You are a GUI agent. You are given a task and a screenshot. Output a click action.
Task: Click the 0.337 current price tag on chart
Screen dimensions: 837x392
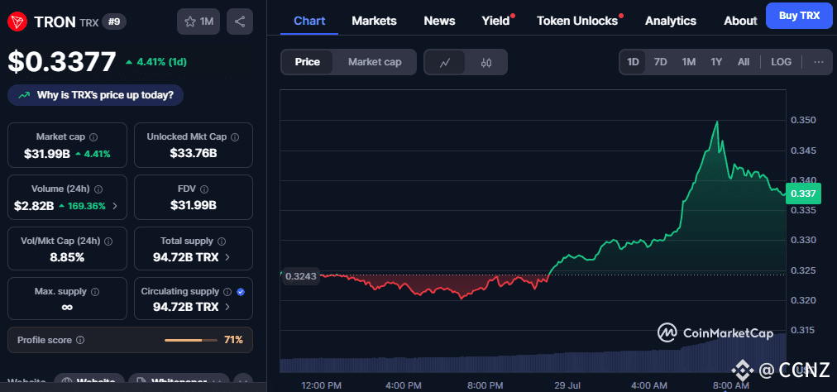(803, 194)
